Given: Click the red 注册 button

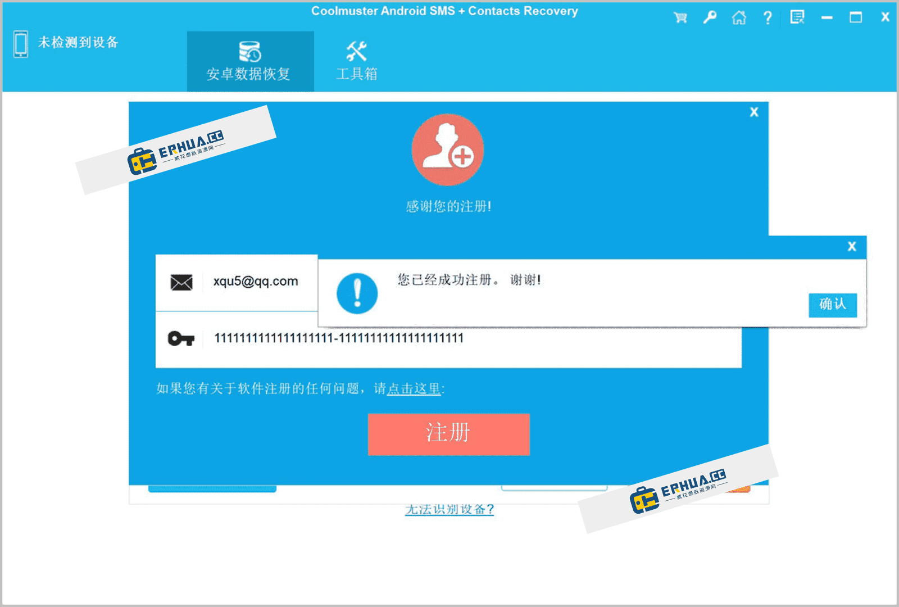Looking at the screenshot, I should tap(448, 434).
